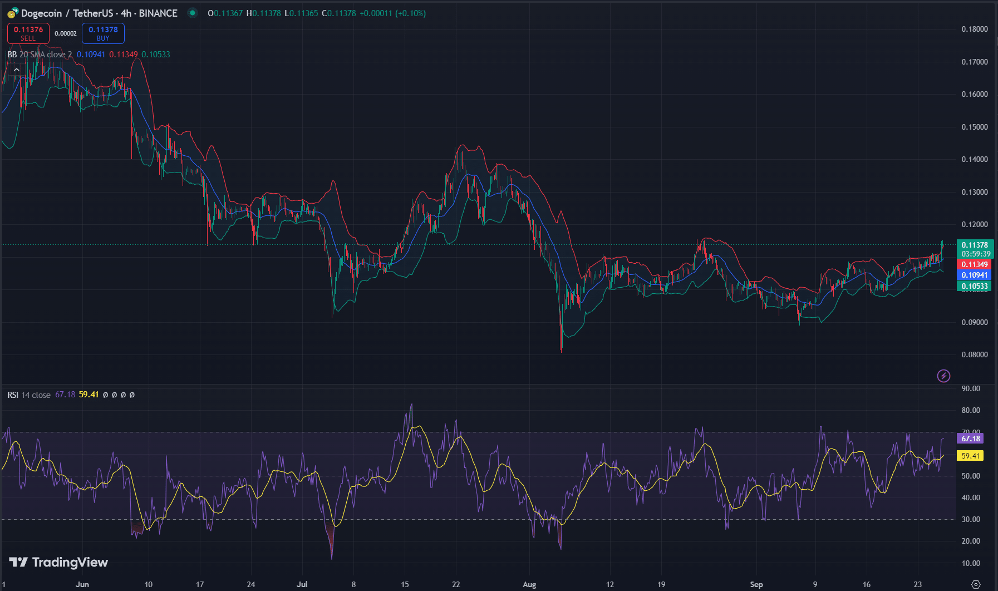Click the blue basis label 0.10941
998x591 pixels.
pyautogui.click(x=975, y=275)
